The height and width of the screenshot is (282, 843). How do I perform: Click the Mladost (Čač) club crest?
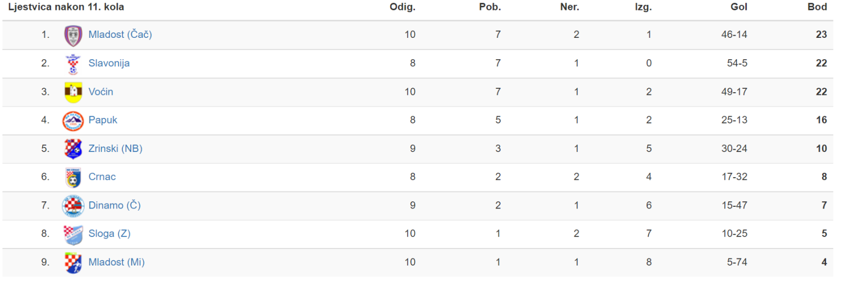(x=73, y=36)
